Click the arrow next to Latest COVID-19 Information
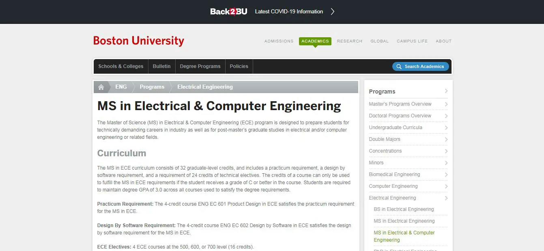The image size is (544, 251). tap(332, 11)
